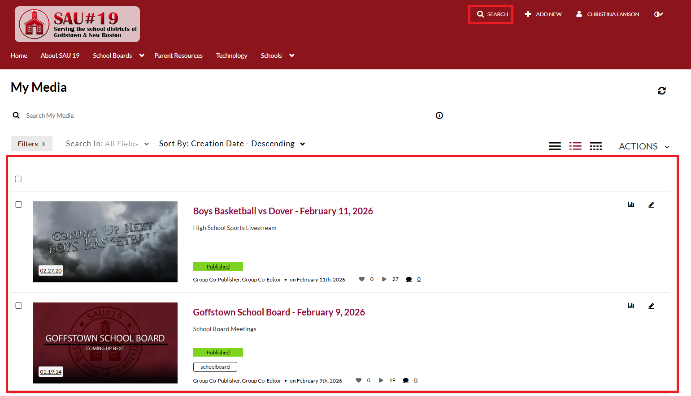Toggle the high contrast mode icon

point(658,14)
